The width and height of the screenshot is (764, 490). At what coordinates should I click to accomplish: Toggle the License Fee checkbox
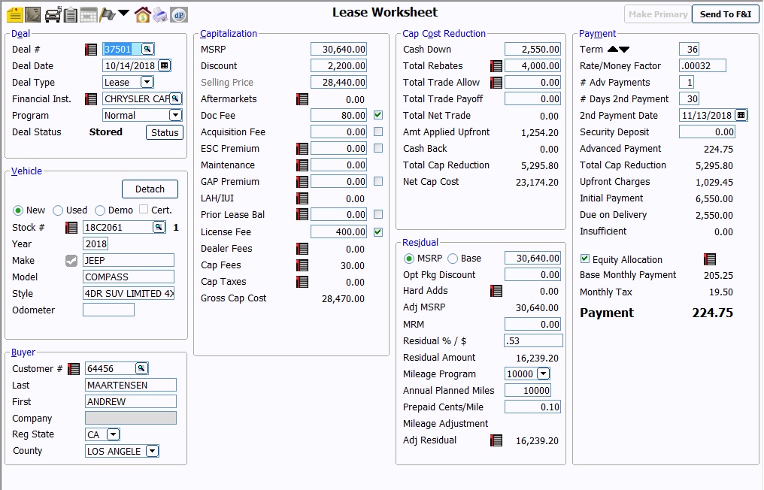(378, 232)
